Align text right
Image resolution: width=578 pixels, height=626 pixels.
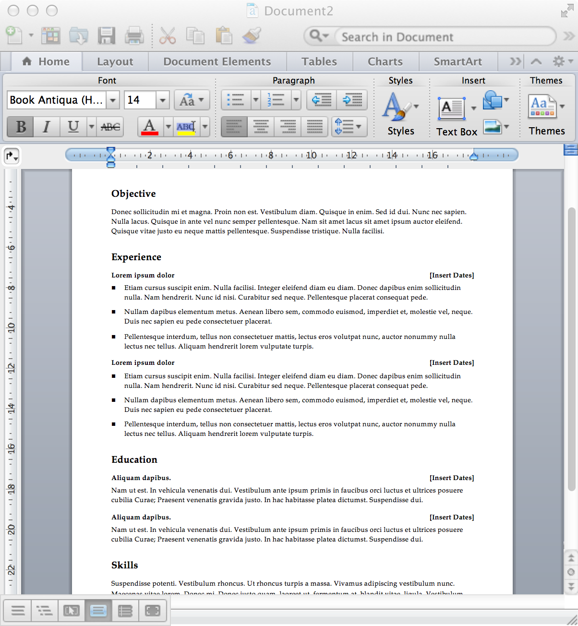tap(288, 127)
